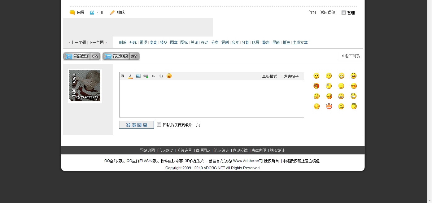Insert the hand-over-mouth giggling emoticon
Viewport: 432px width, 203px height.
coord(316,96)
